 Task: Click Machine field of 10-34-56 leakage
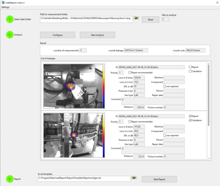174,126
